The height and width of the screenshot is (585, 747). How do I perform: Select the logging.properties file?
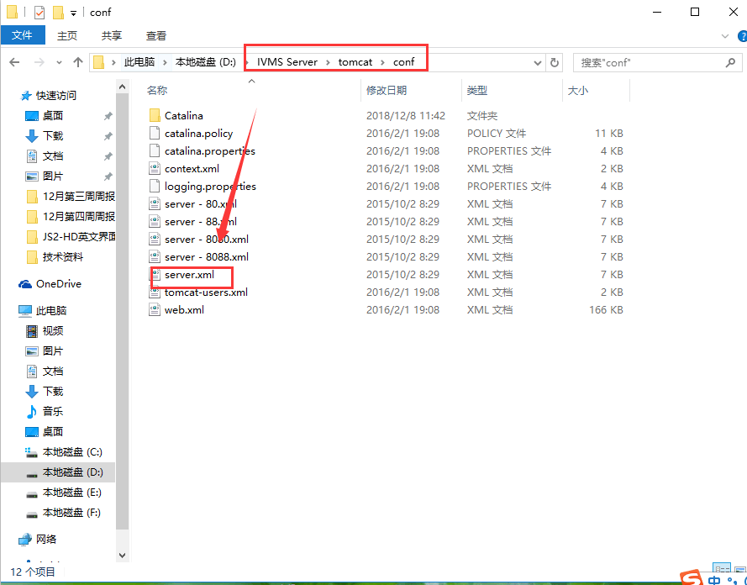click(x=210, y=187)
